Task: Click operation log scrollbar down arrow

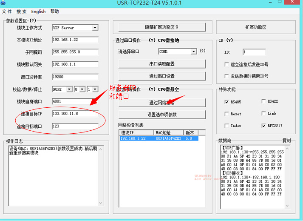Action: point(100,203)
